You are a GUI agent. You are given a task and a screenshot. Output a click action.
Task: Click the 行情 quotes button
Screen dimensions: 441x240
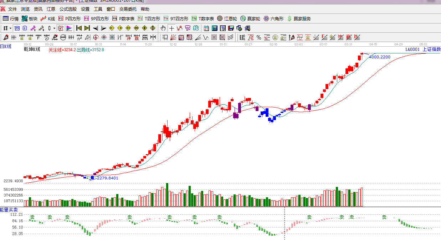point(11,19)
